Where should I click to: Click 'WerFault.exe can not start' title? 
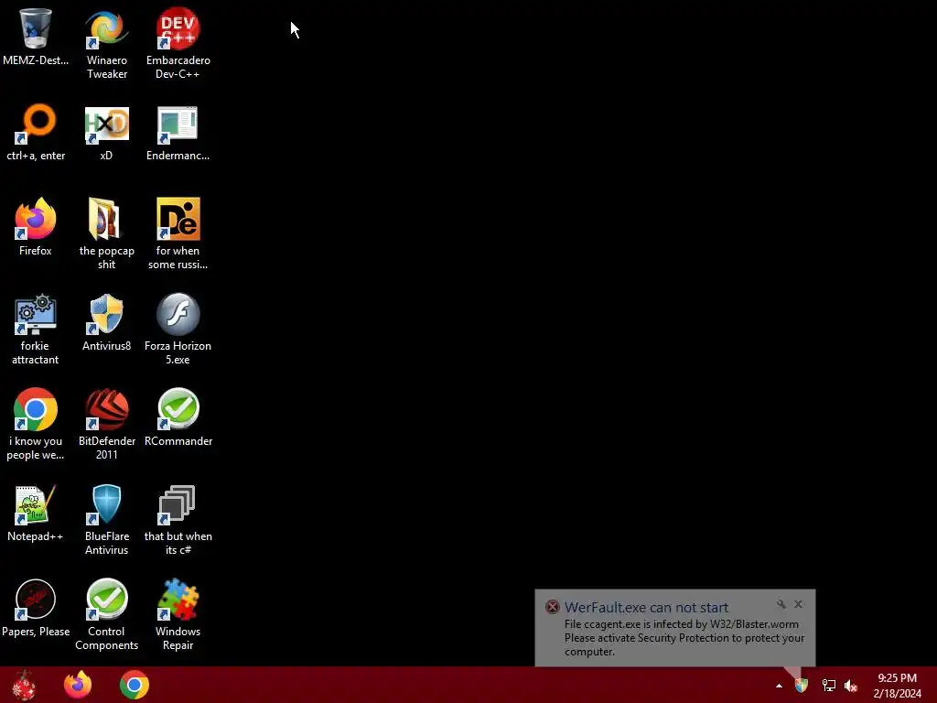(x=647, y=608)
